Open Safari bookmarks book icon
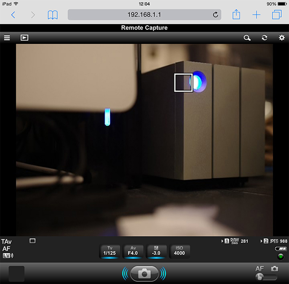Viewport: 289px width, 284px height. coord(53,15)
